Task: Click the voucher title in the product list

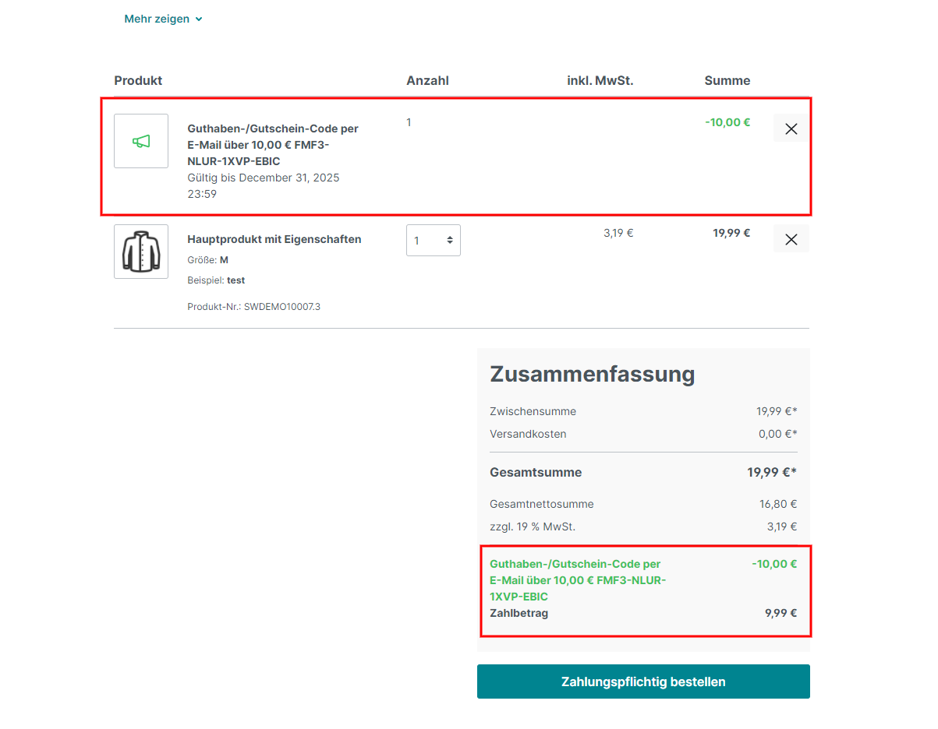Action: coord(272,145)
